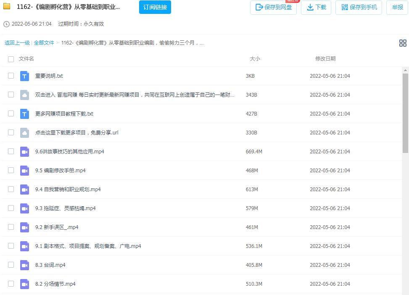Click the video icon for 9.3 拖延症、灵感枯竭.mp4
Viewport: 409px width, 295px height.
point(24,208)
